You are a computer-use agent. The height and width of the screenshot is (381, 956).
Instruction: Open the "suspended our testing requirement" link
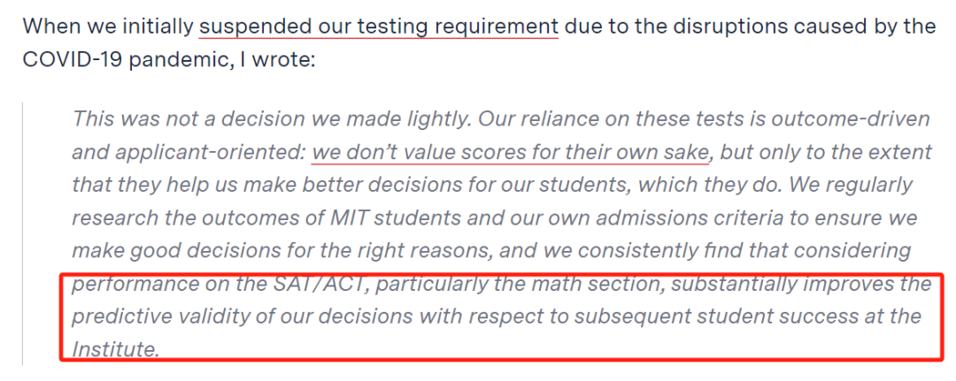(379, 27)
